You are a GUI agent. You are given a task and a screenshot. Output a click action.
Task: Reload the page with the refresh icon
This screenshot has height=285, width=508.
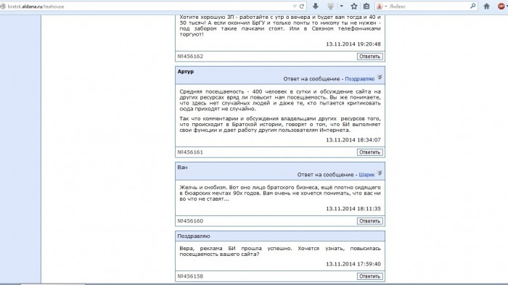tap(302, 6)
